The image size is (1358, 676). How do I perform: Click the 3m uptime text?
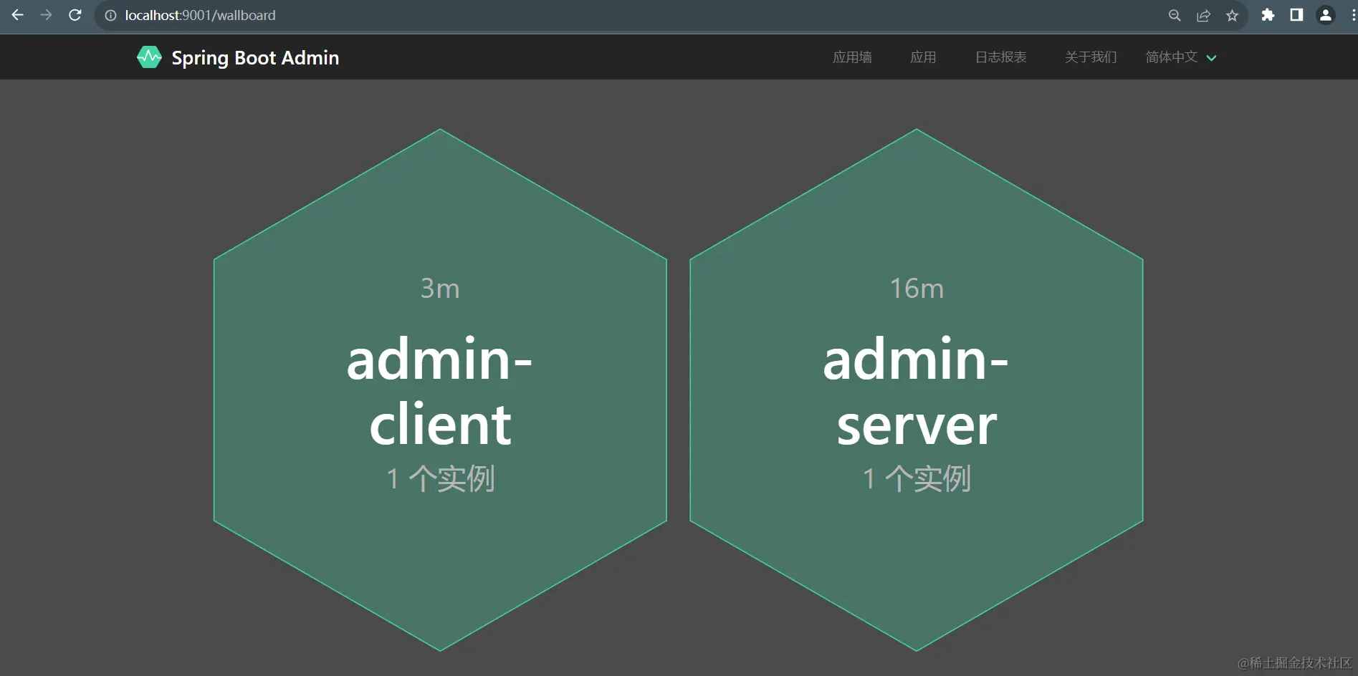(x=440, y=289)
